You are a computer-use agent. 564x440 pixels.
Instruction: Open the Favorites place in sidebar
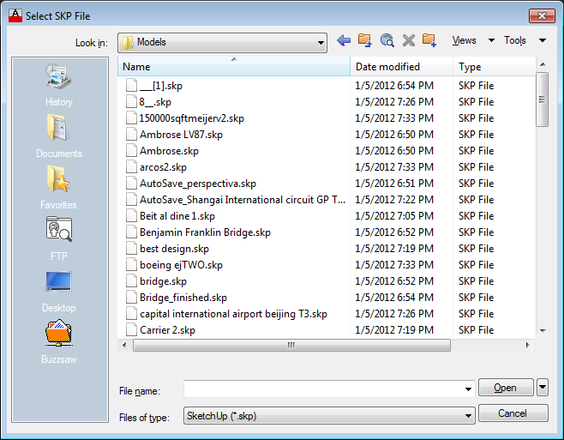(x=58, y=188)
